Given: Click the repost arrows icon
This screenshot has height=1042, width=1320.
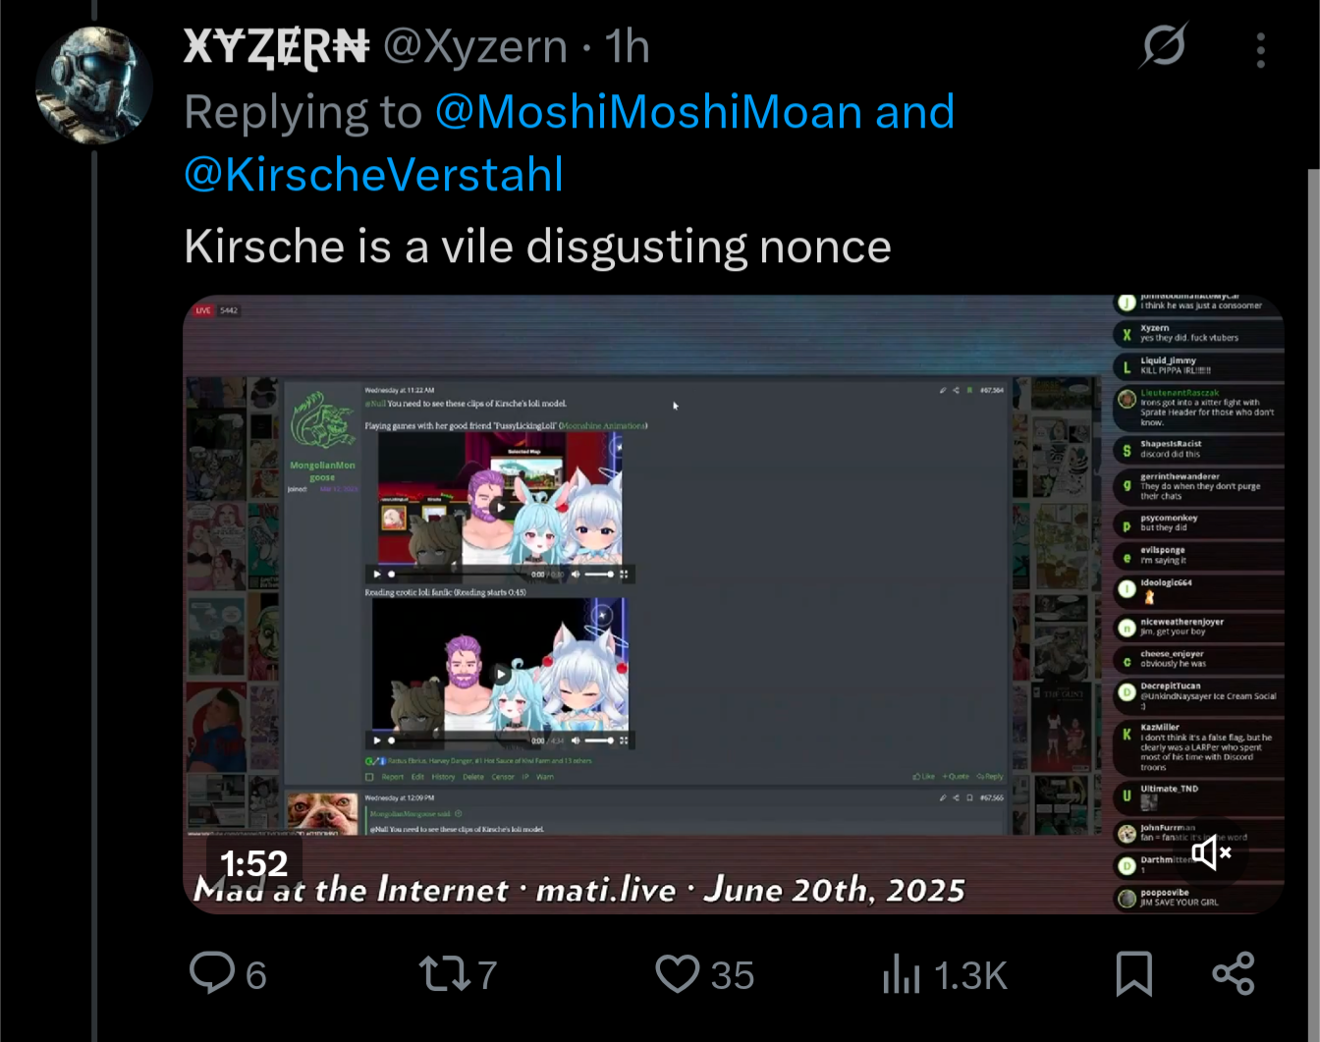Looking at the screenshot, I should coord(445,974).
